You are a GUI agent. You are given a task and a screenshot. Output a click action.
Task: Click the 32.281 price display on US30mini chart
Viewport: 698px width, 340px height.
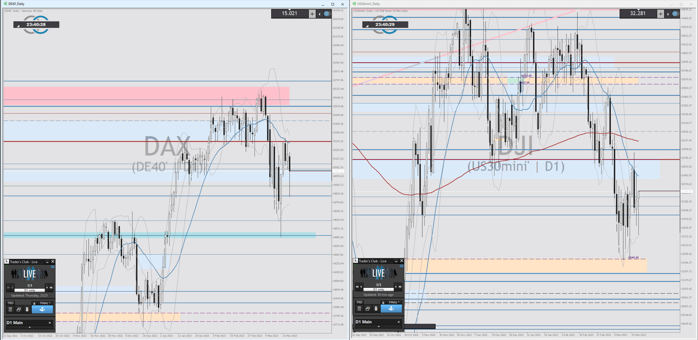(638, 13)
